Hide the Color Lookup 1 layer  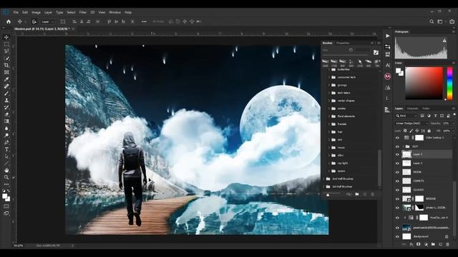coord(397,138)
